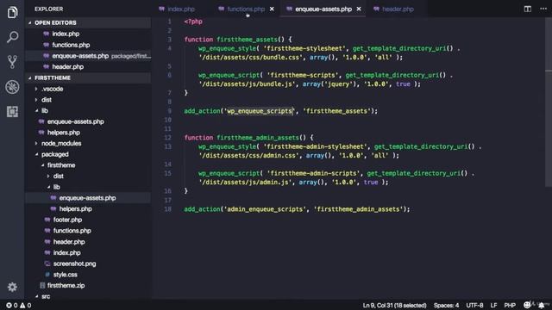This screenshot has width=552, height=310.
Task: Click Ln 9, Col 31 cursor position
Action: click(x=394, y=306)
